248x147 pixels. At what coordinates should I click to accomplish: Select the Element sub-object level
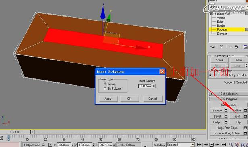pyautogui.click(x=222, y=34)
